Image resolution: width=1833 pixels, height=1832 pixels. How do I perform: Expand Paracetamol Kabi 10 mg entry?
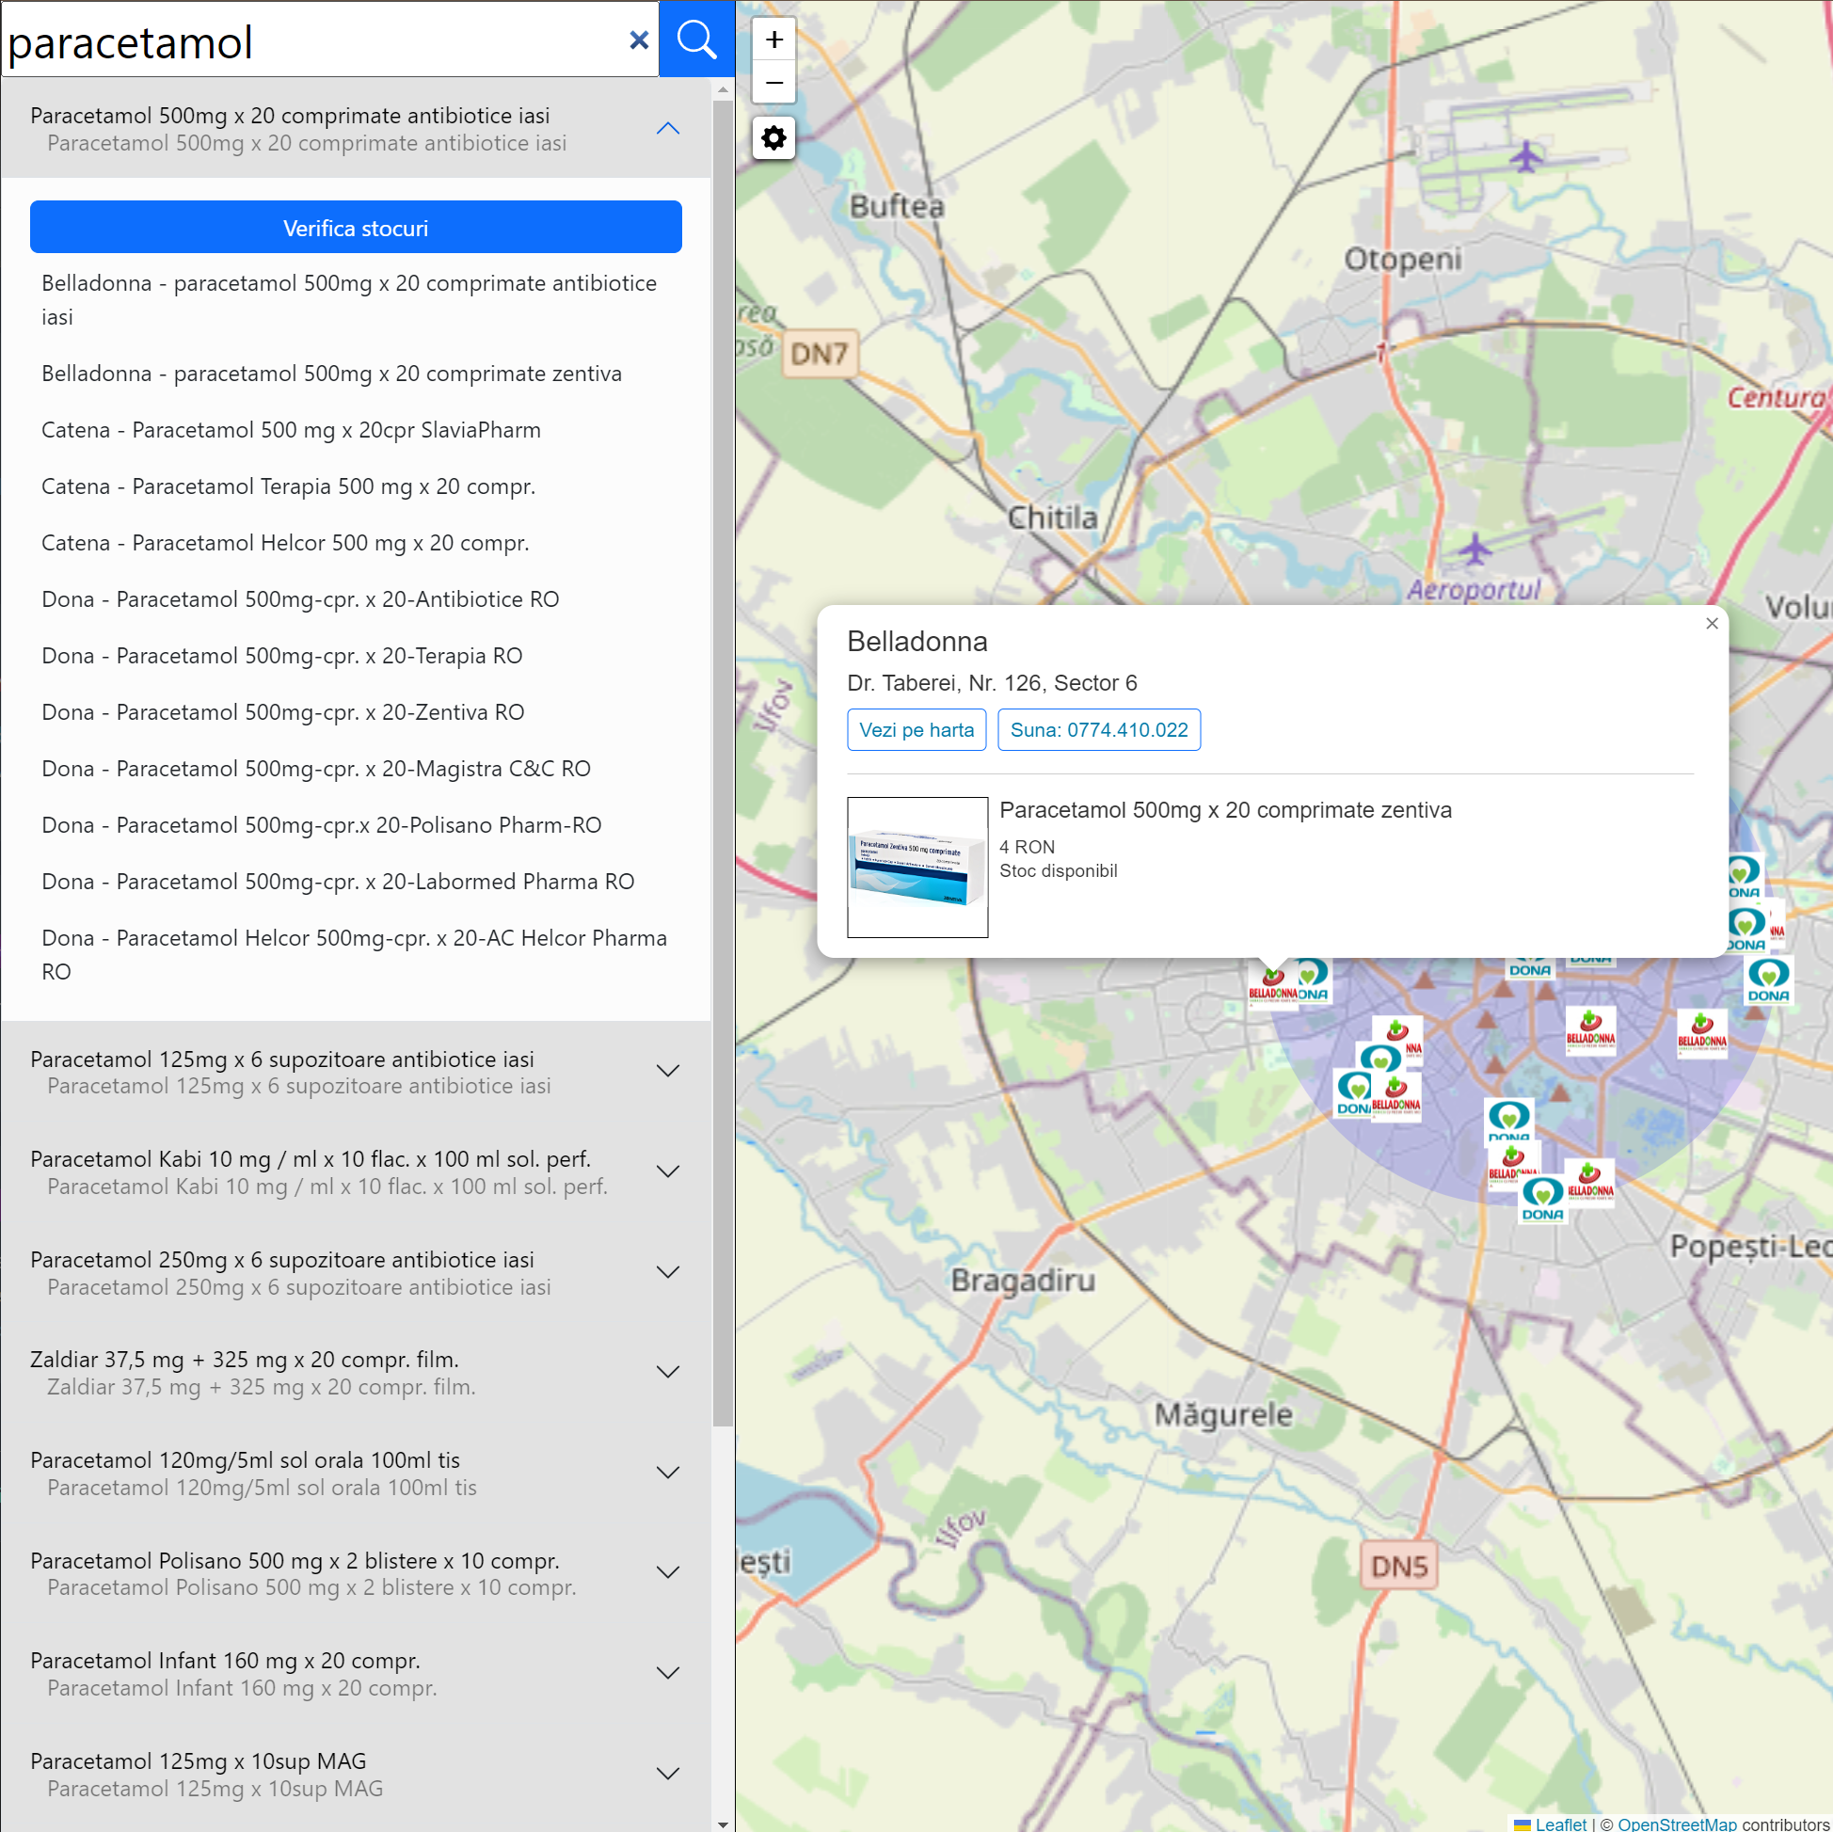(x=668, y=1171)
